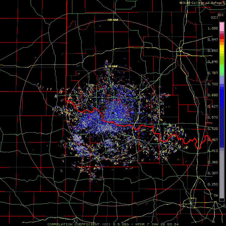Screen dimensions: 226x226
Task: Pick the bright green band above 0.787
Action: (x=222, y=68)
